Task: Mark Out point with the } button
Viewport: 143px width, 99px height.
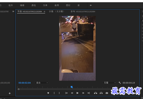Action: click(59, 93)
